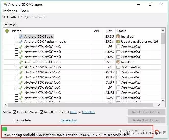Click wrench icon of Build-tools rev 25
The image size is (169, 140).
pos(21,67)
